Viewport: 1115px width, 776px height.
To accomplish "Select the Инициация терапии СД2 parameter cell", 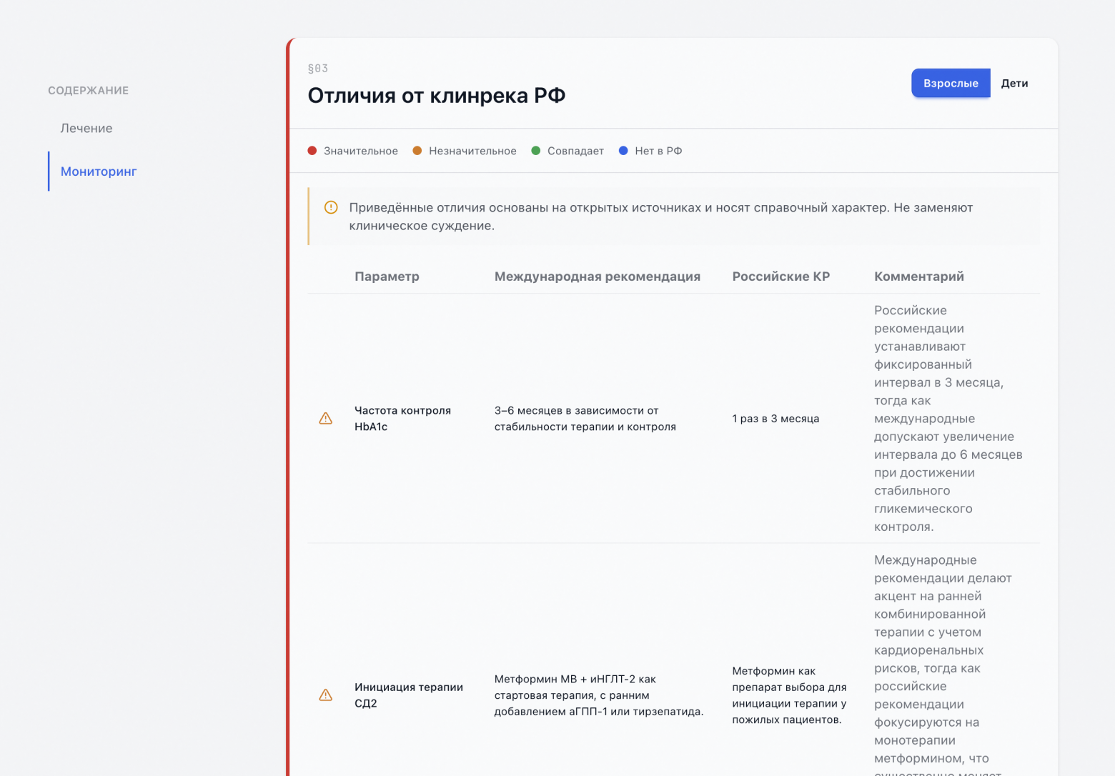I will 409,695.
